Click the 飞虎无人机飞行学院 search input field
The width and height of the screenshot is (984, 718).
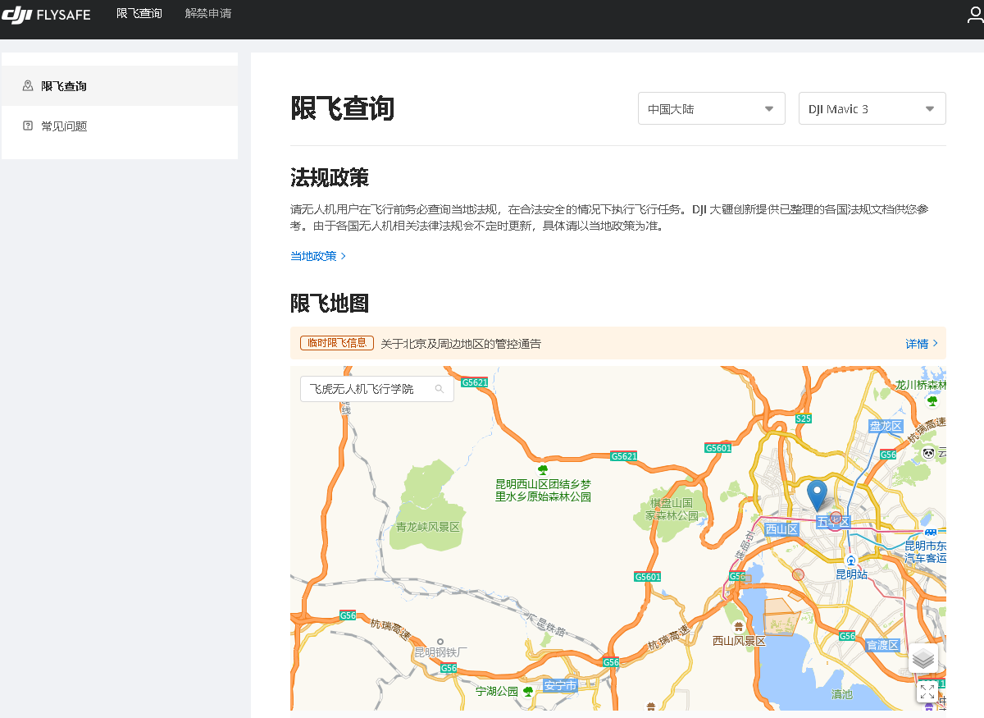tap(369, 388)
